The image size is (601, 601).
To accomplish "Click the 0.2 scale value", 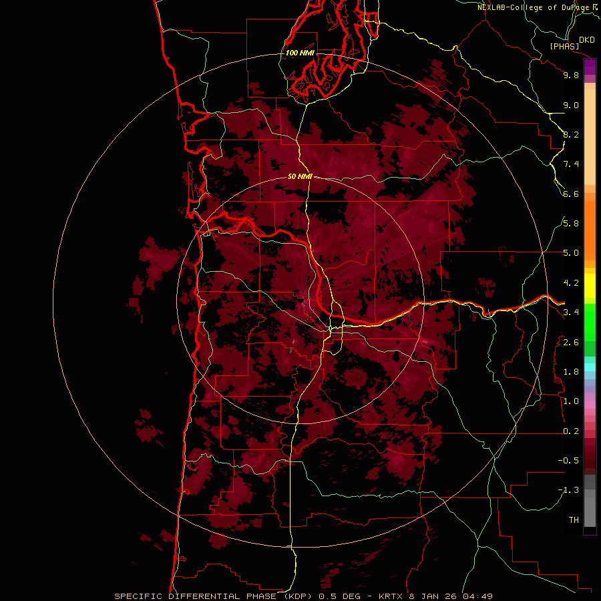I will click(571, 431).
